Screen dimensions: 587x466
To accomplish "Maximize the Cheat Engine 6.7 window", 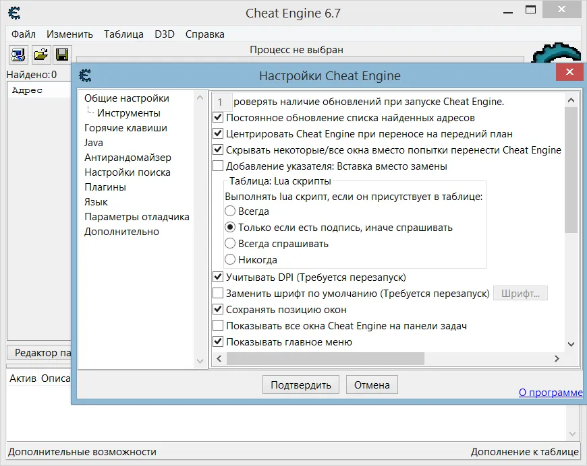I will [x=530, y=10].
